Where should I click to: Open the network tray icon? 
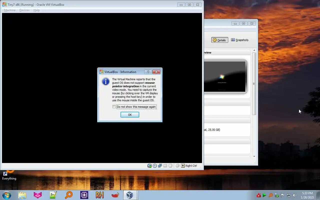point(288,195)
